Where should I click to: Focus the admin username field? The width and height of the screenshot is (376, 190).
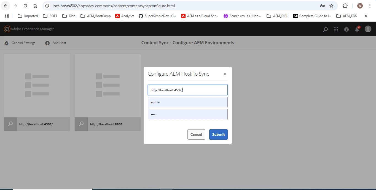tap(188, 102)
